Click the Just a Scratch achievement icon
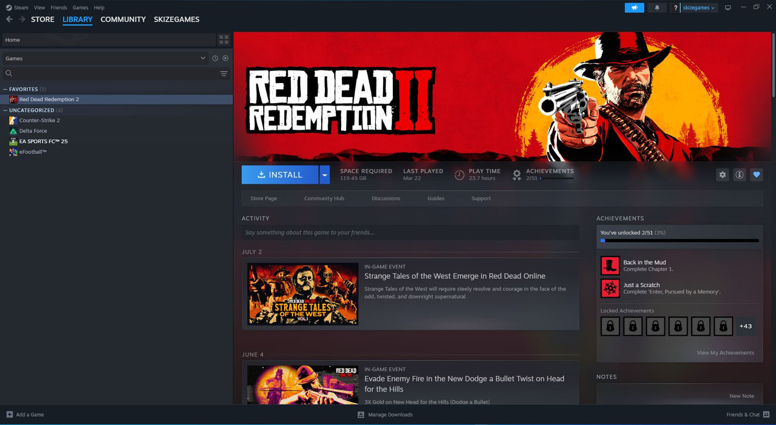This screenshot has width=776, height=425. [x=610, y=288]
